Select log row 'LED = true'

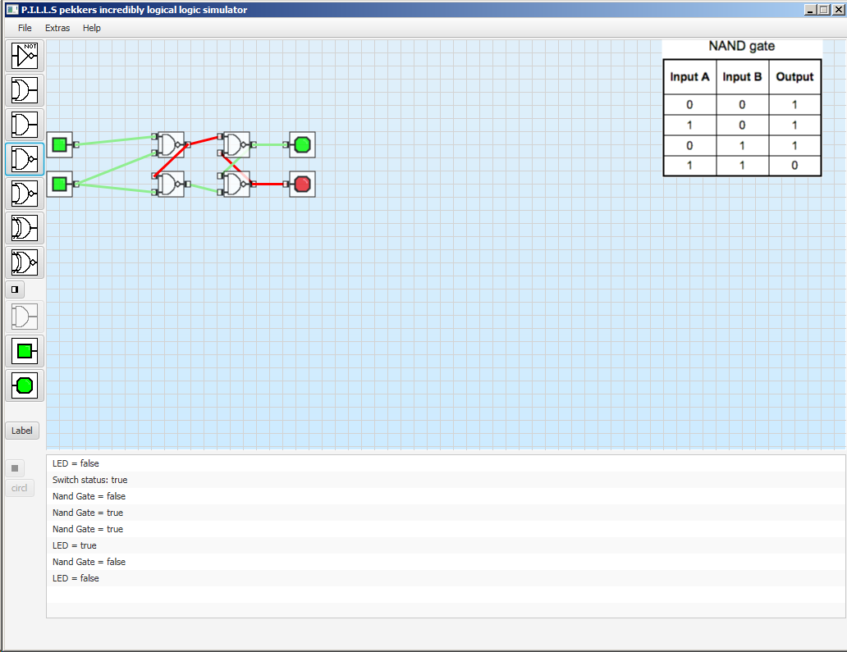click(446, 545)
